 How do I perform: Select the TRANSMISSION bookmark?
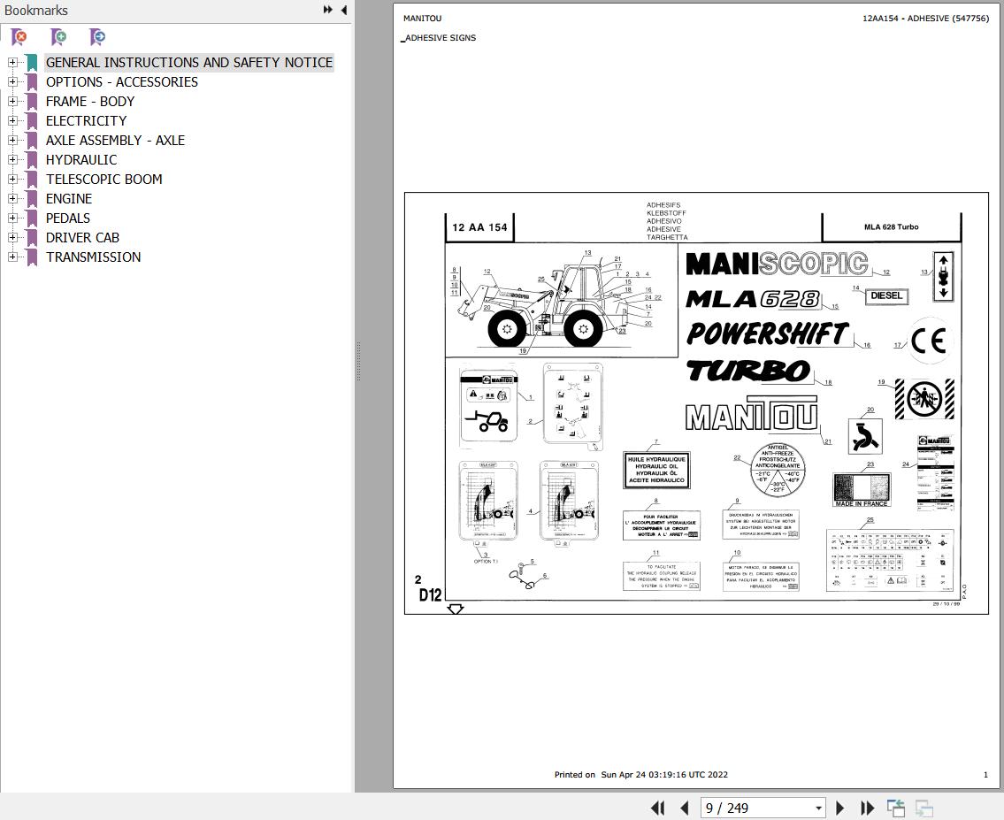pyautogui.click(x=94, y=257)
